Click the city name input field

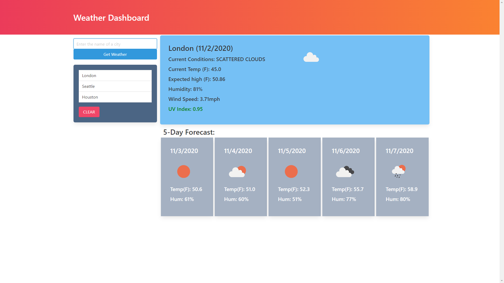pos(115,43)
